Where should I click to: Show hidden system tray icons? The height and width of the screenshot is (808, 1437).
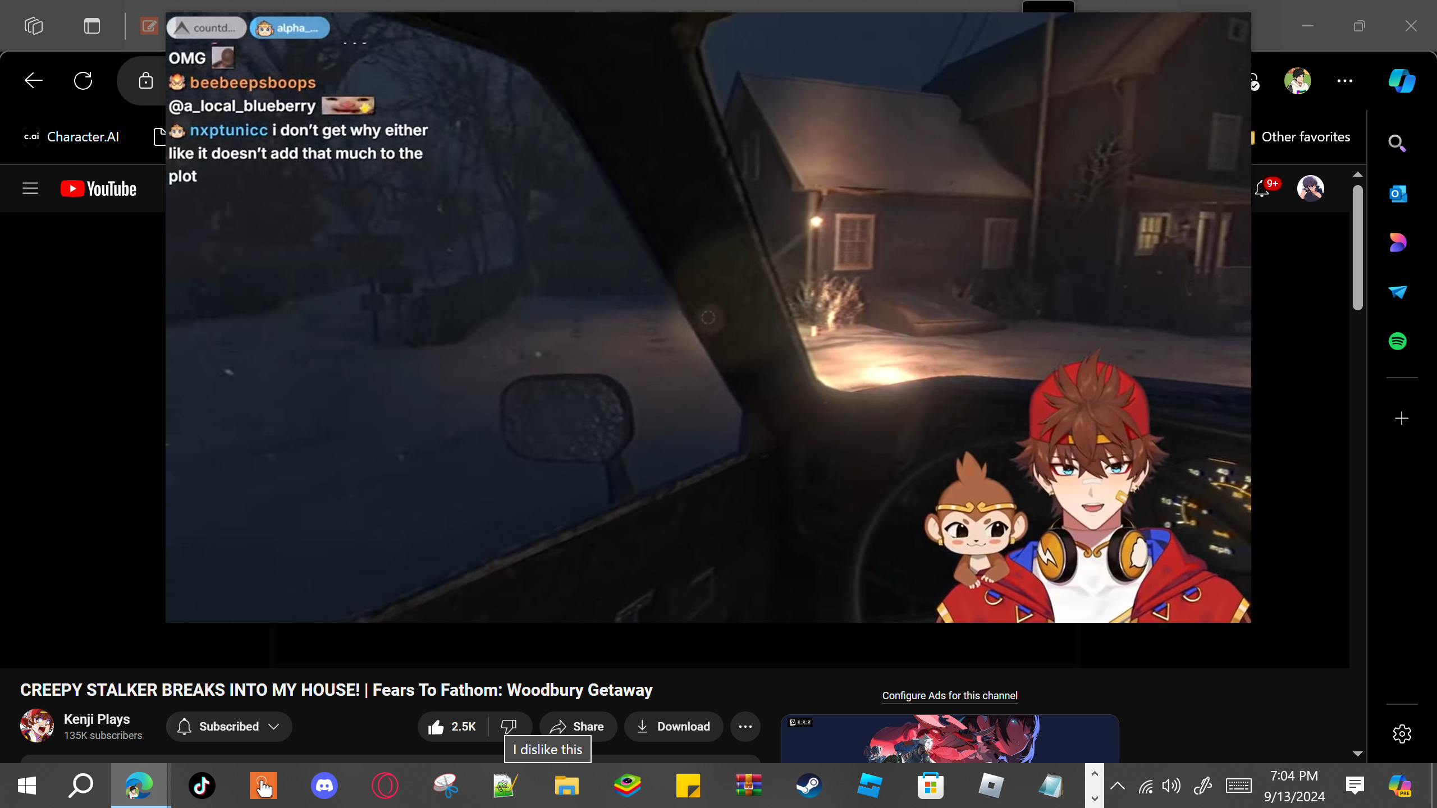point(1118,786)
